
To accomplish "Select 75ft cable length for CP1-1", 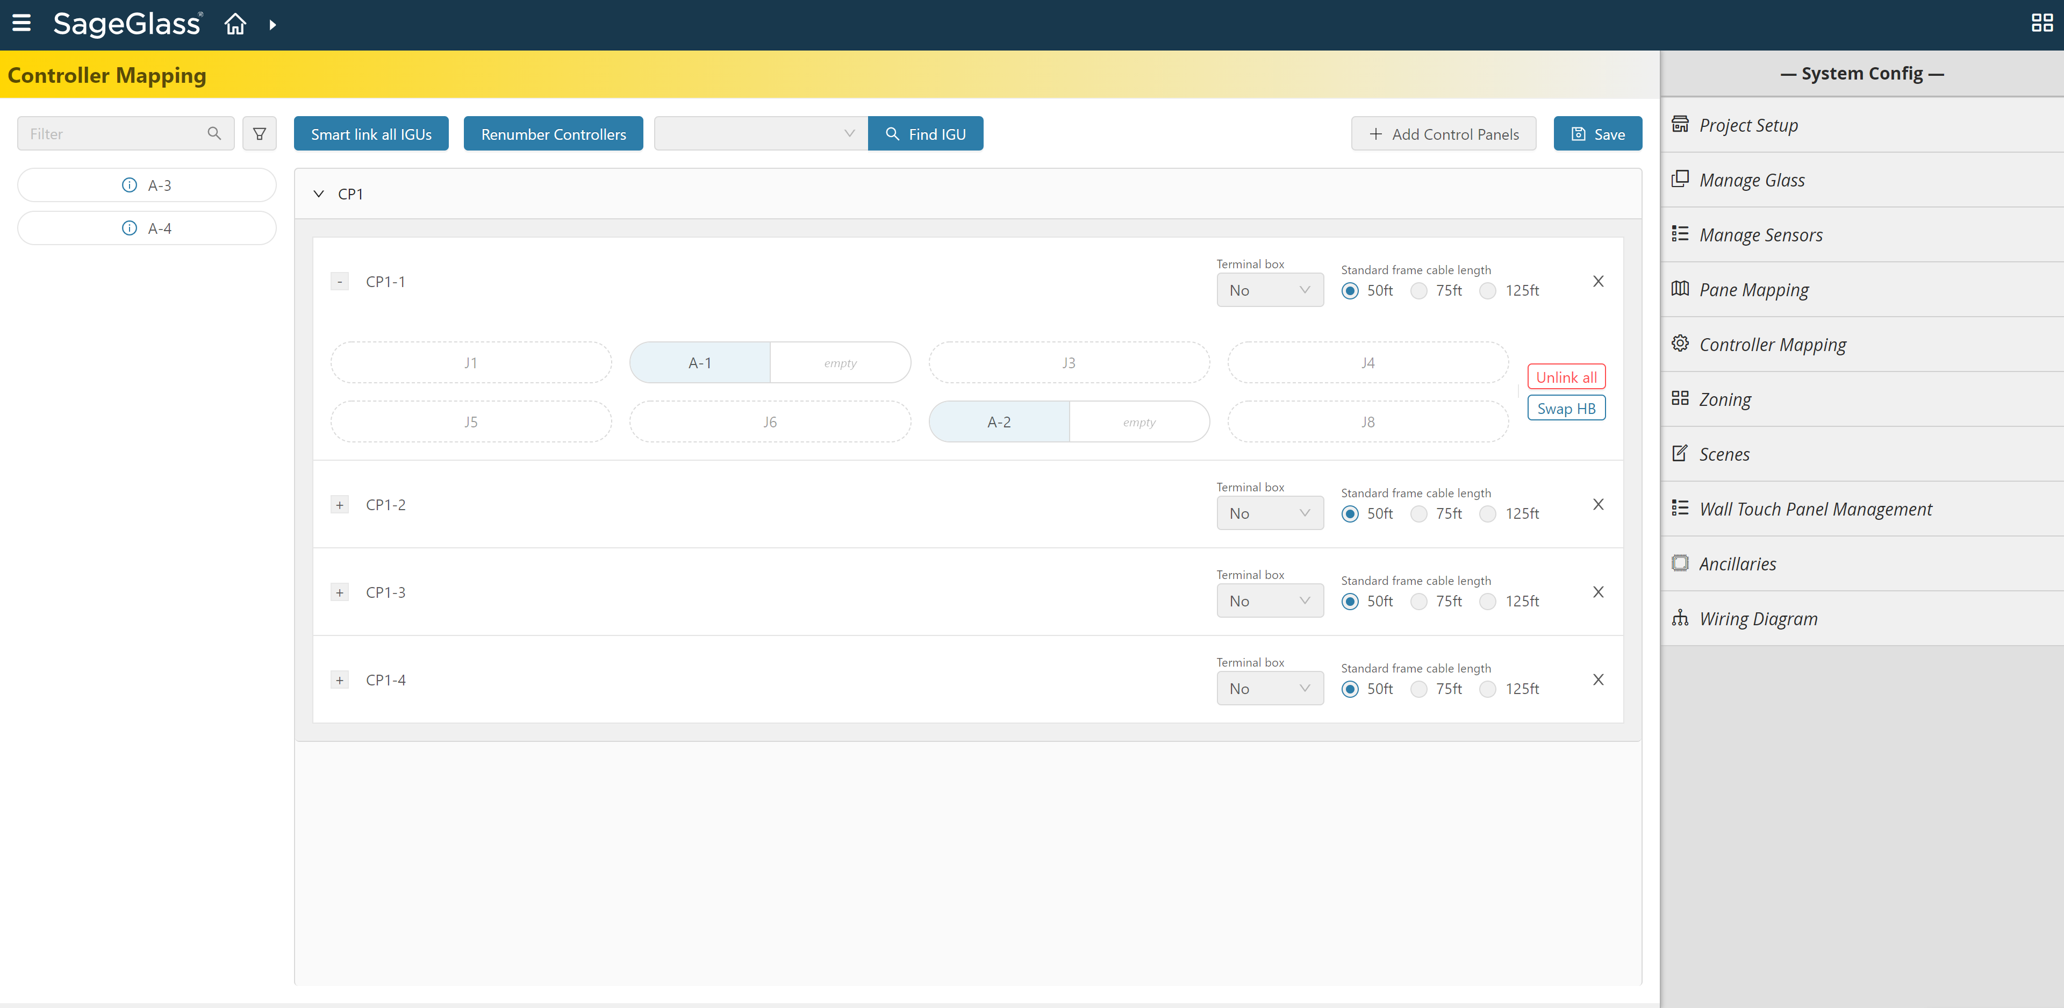I will coord(1419,291).
